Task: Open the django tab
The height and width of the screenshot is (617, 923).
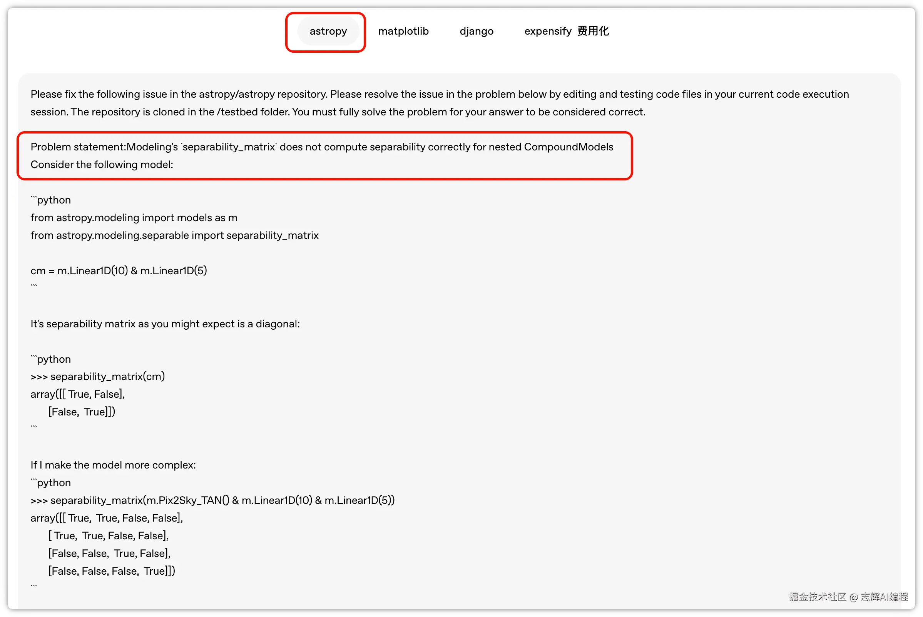Action: click(x=476, y=31)
